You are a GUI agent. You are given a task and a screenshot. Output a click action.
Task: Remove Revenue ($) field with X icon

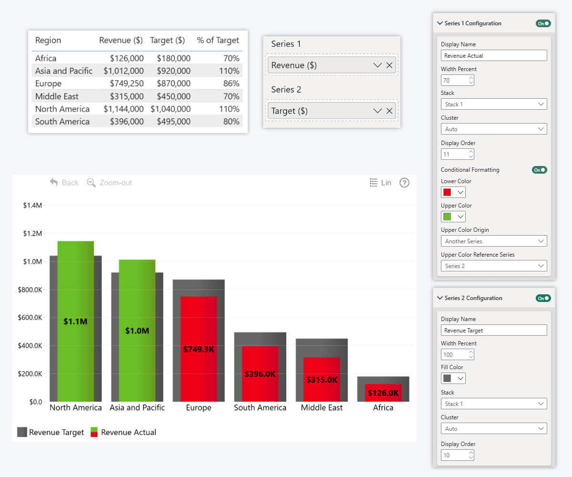tap(389, 65)
